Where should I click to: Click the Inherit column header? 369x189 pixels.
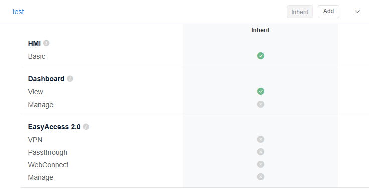click(260, 30)
